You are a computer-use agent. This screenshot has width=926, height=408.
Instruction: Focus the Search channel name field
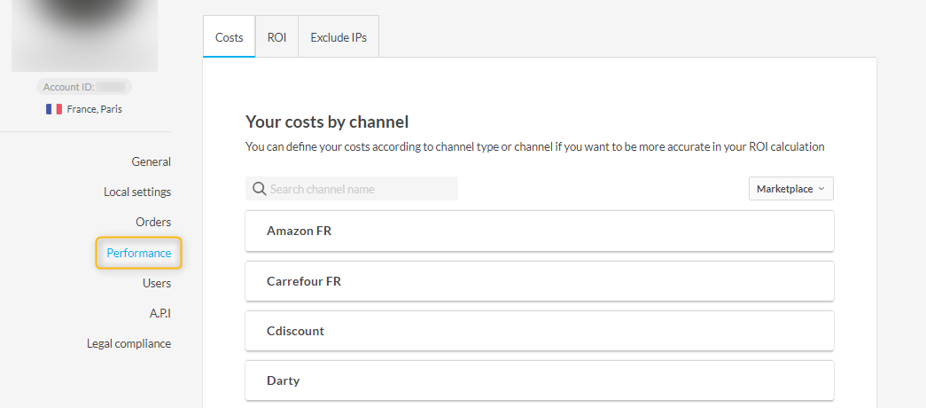tap(359, 189)
